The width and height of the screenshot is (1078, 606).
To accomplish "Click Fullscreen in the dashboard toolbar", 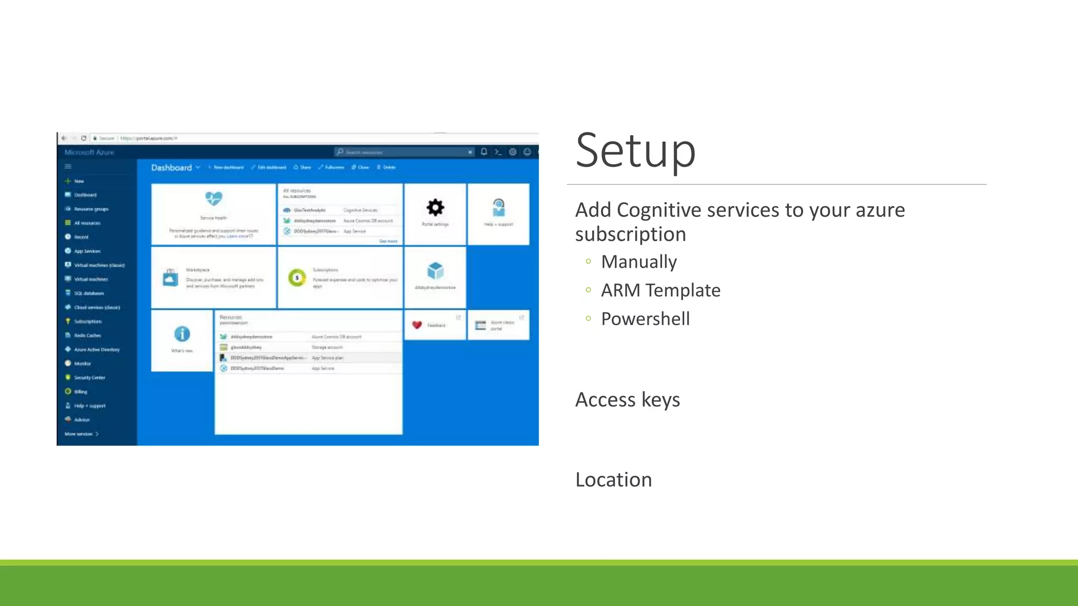I will [x=331, y=167].
